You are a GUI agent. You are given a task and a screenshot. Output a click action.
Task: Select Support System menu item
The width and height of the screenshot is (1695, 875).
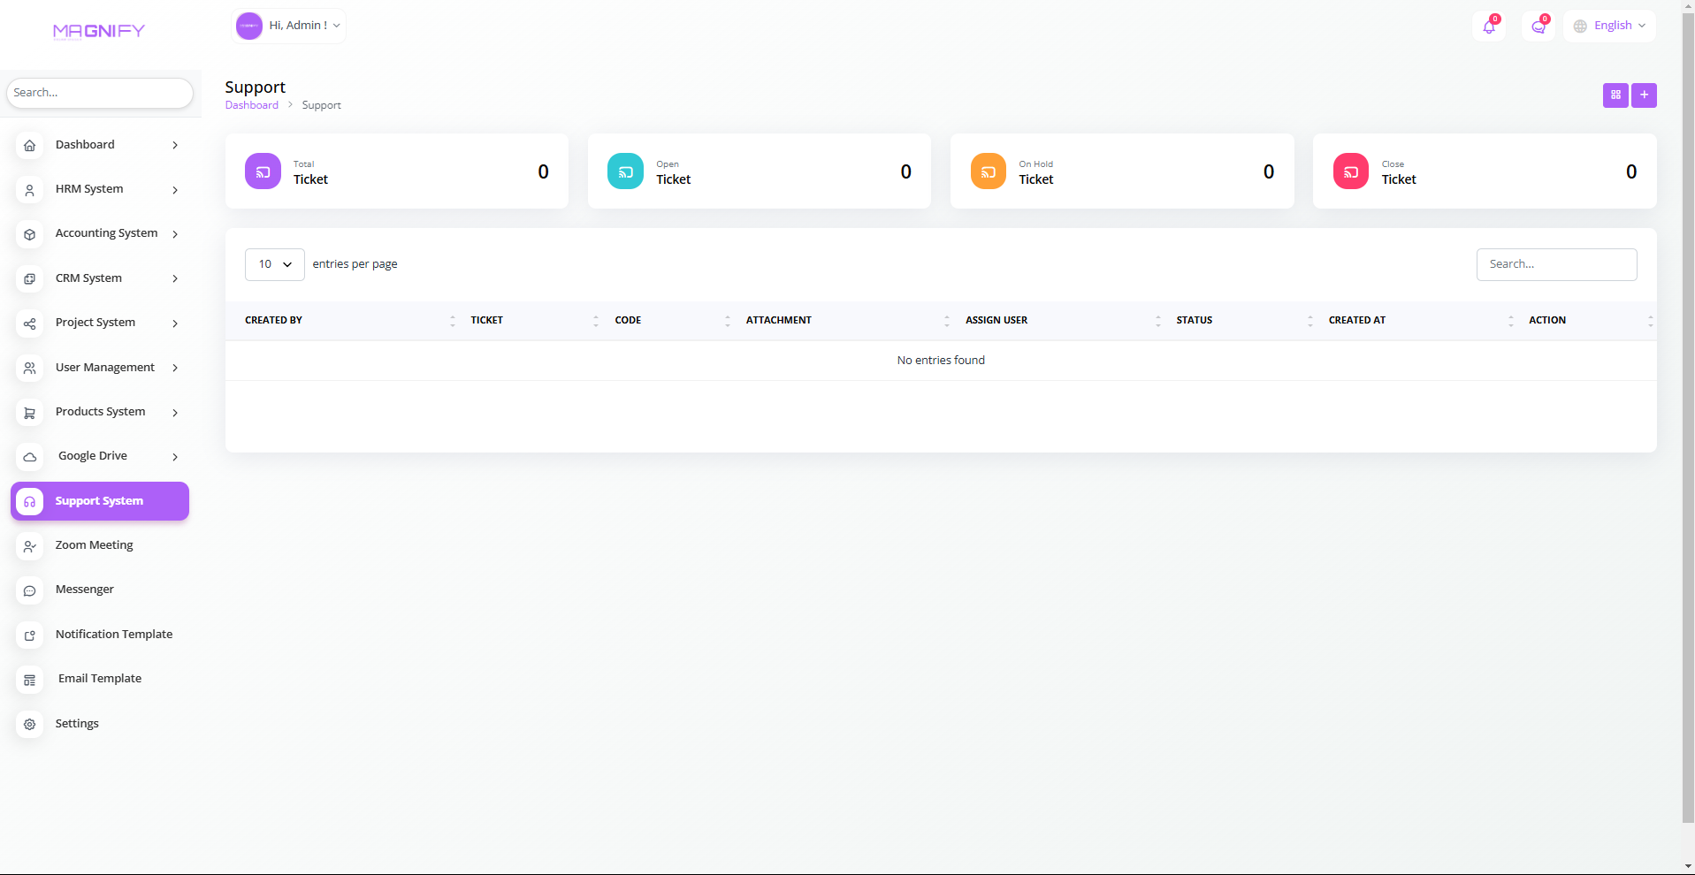pyautogui.click(x=100, y=501)
